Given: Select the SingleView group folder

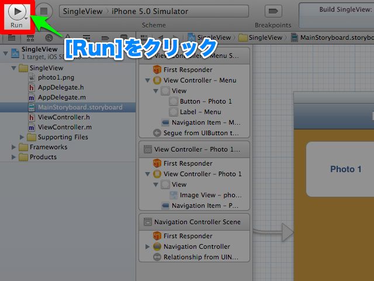Looking at the screenshot, I should point(41,68).
